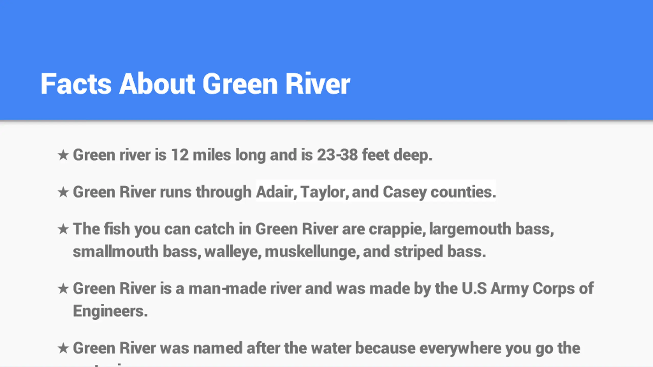Click the "striped bass." text
Screen dimensions: 653x367
pos(440,252)
